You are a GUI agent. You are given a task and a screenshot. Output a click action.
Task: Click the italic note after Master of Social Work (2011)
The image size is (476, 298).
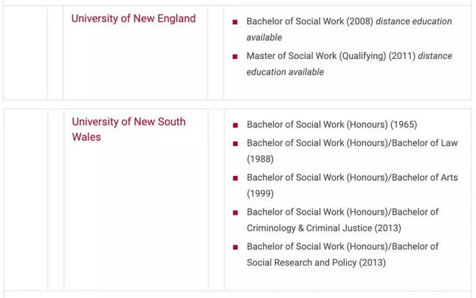[285, 72]
